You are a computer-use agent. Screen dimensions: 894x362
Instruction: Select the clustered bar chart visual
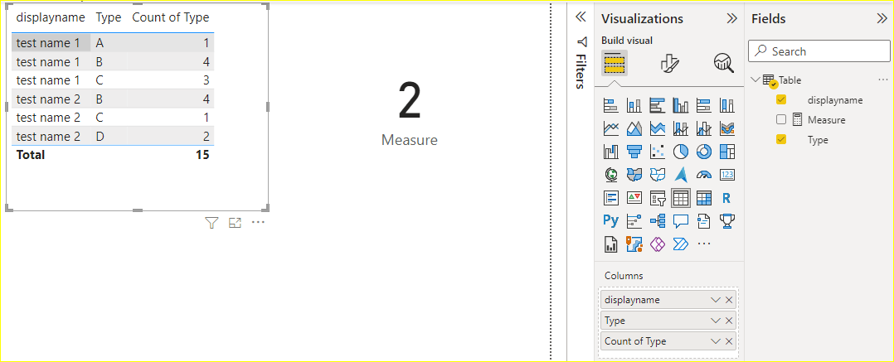(x=658, y=105)
